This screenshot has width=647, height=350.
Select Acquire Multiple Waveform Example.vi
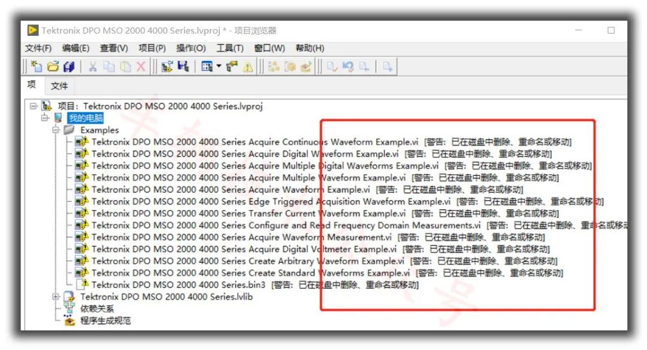pyautogui.click(x=325, y=178)
